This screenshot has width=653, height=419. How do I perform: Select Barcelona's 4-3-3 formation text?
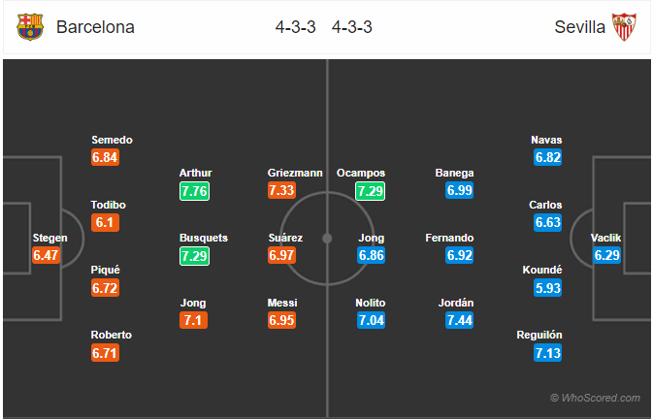pyautogui.click(x=295, y=27)
